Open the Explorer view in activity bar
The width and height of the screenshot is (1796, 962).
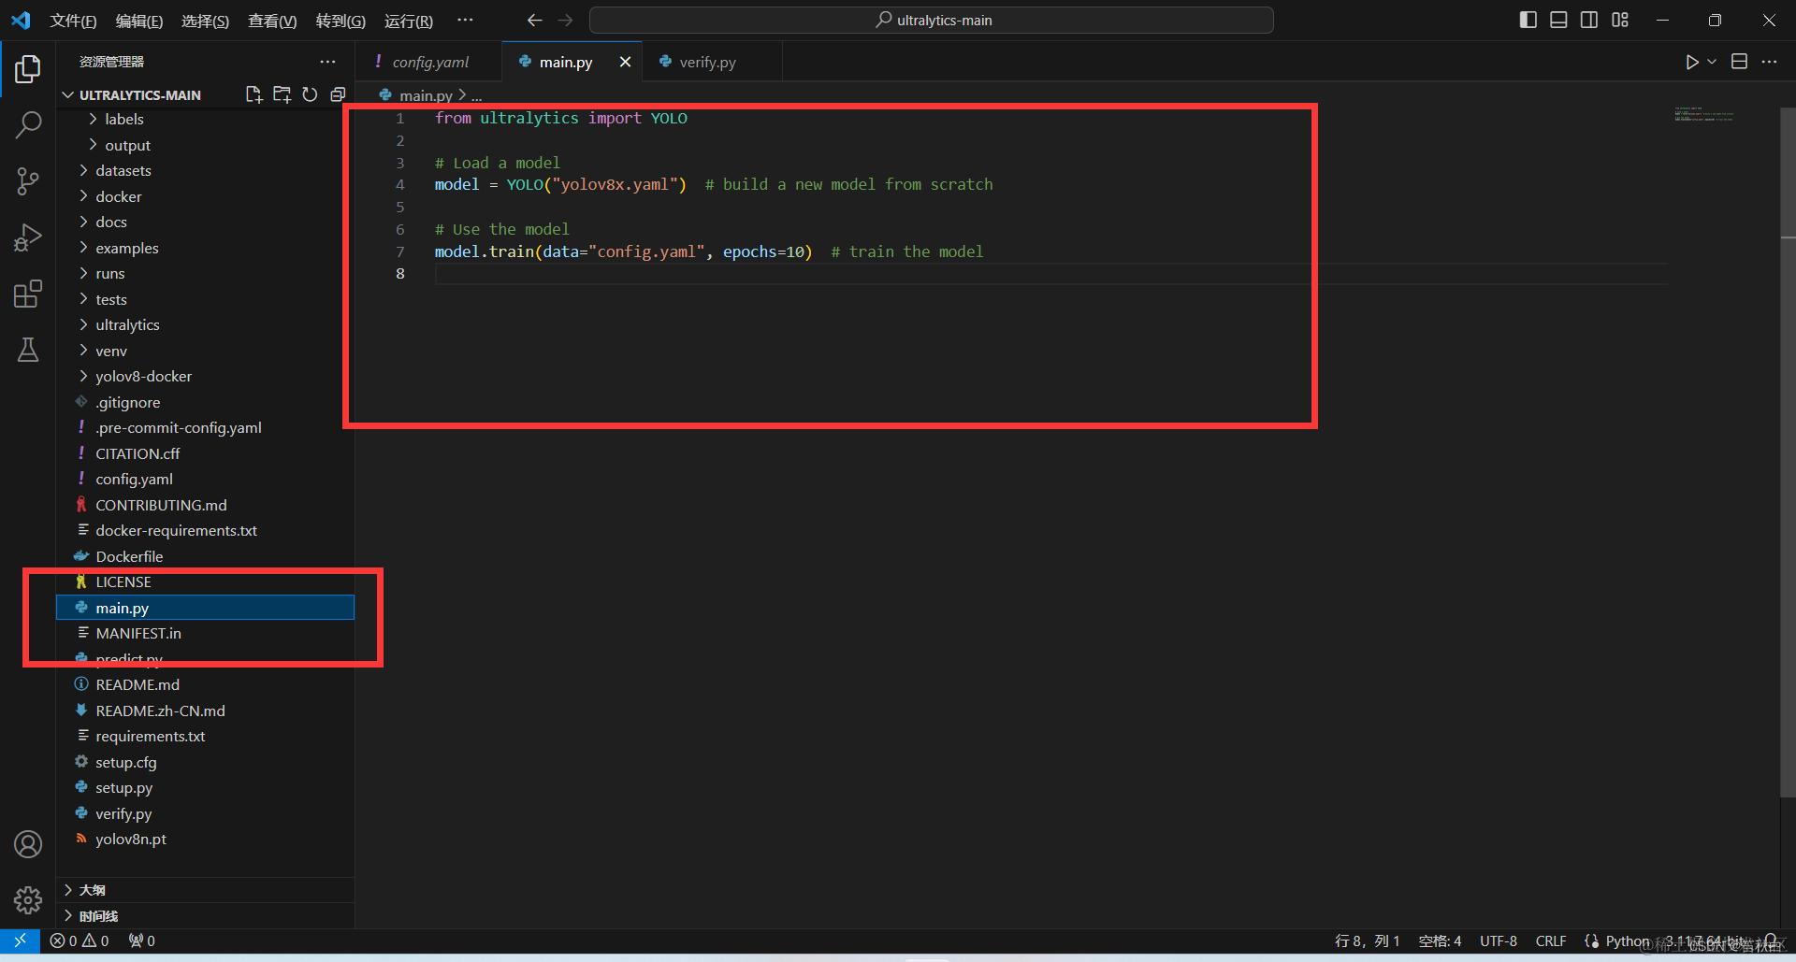(x=28, y=69)
